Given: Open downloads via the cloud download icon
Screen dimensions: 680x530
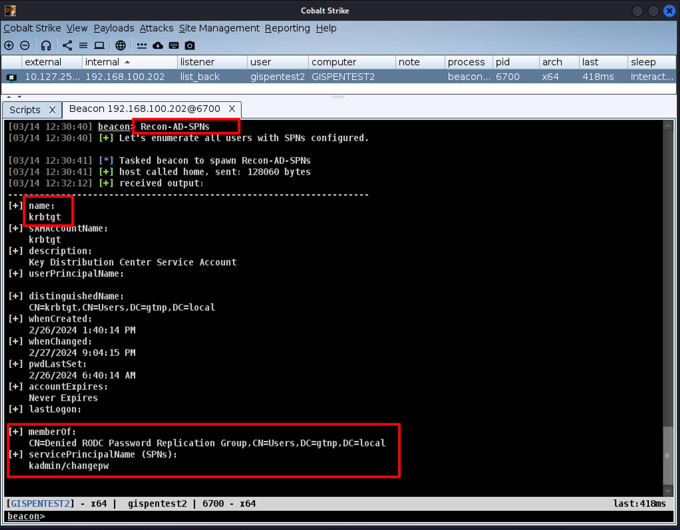Looking at the screenshot, I should (x=158, y=46).
